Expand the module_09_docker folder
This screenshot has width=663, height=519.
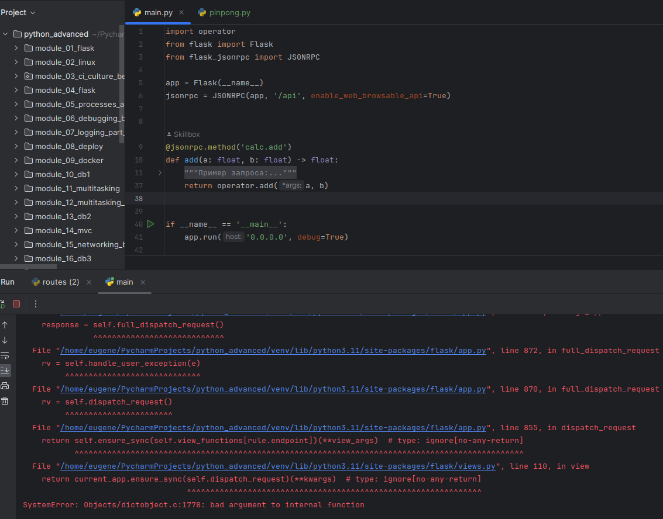point(16,161)
